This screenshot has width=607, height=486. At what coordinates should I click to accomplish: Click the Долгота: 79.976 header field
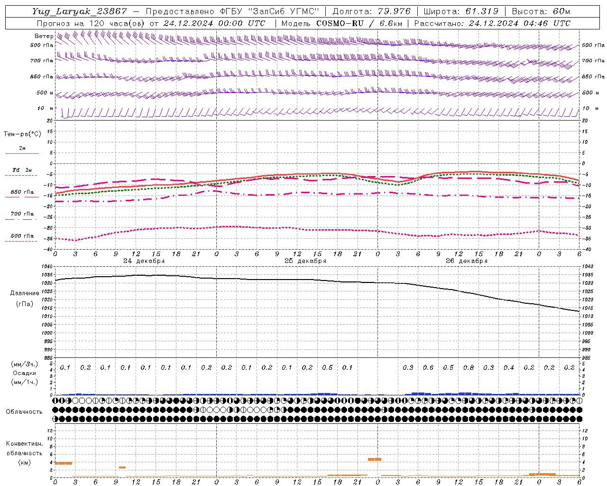coord(371,11)
